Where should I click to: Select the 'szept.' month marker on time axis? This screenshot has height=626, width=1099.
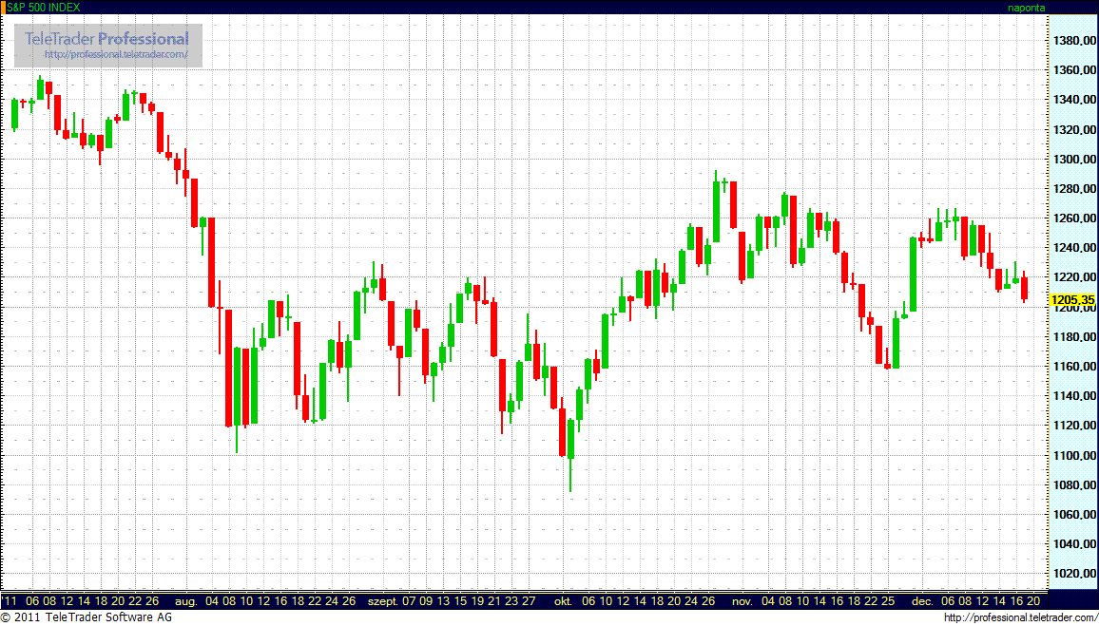382,601
